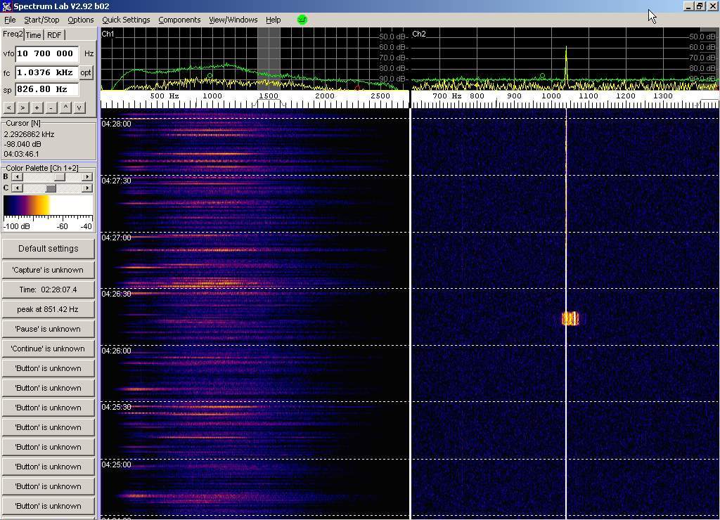The image size is (720, 520).
Task: Click the '-' zoom out frequency button
Action: pos(51,108)
